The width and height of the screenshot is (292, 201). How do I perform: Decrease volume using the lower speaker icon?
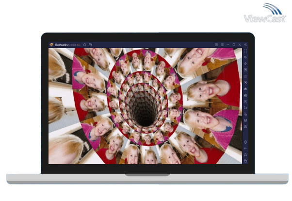[245, 64]
